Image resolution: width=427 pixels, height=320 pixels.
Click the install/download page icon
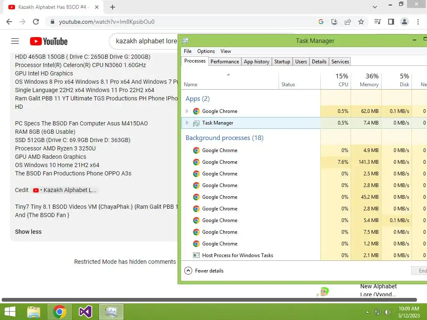(334, 22)
